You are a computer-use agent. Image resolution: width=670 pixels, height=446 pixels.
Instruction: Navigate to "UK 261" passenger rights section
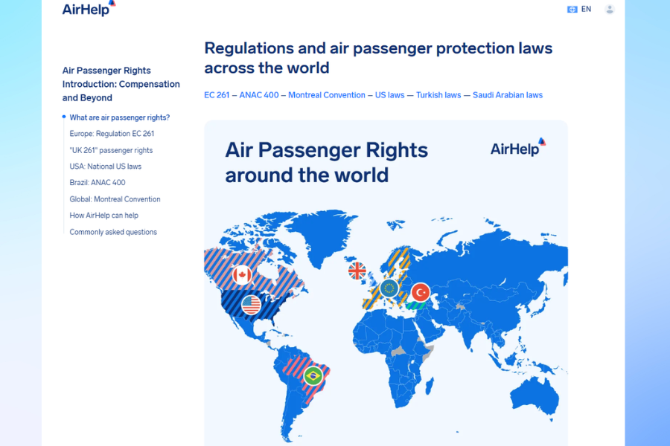point(111,150)
